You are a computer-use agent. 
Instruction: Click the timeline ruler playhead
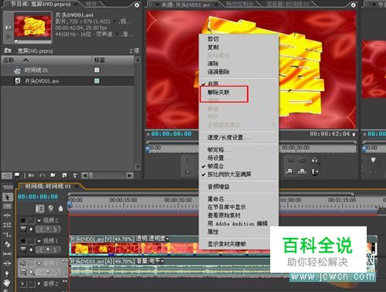(x=69, y=204)
